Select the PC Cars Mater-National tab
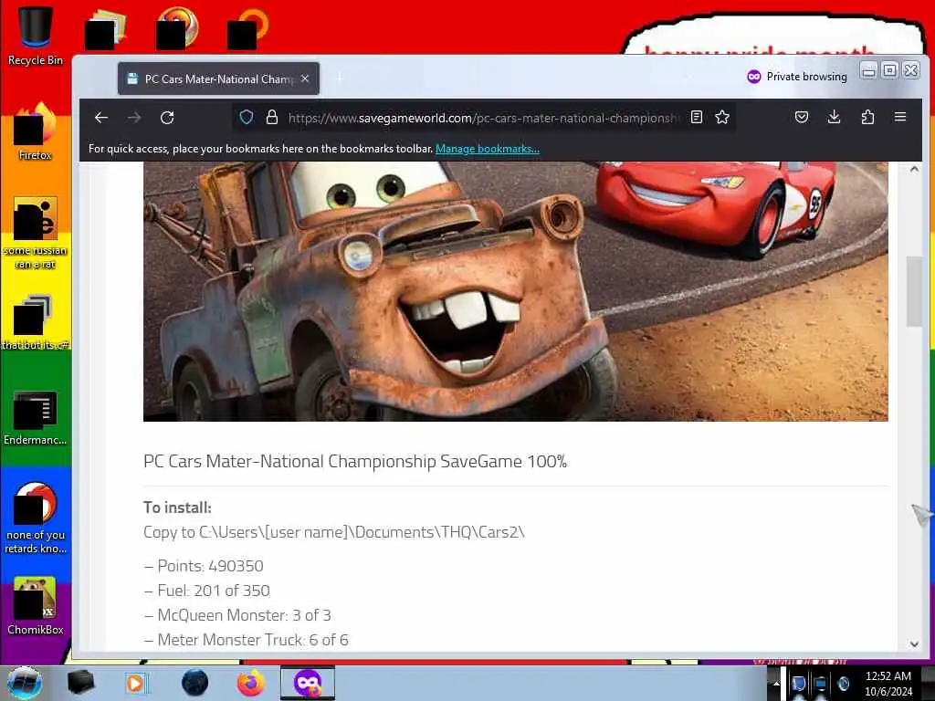This screenshot has height=701, width=935. (x=218, y=78)
